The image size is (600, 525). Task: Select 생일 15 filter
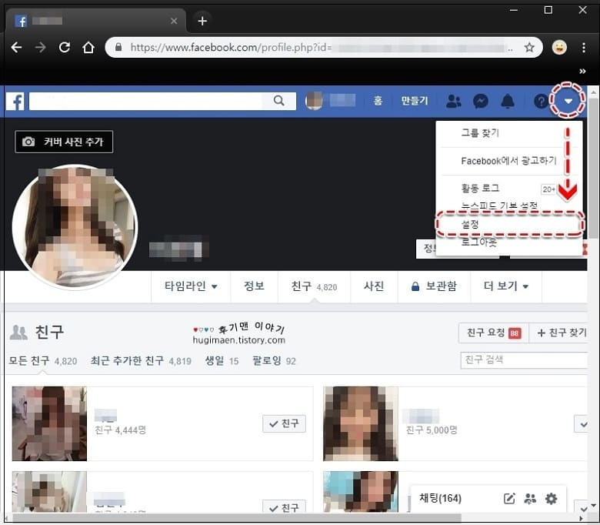(222, 361)
